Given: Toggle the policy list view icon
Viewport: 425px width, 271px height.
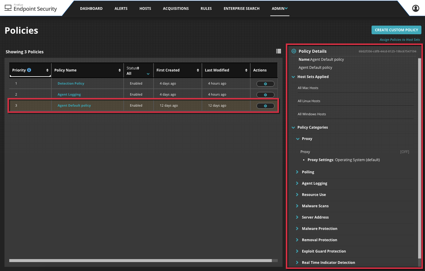Looking at the screenshot, I should coord(279,51).
